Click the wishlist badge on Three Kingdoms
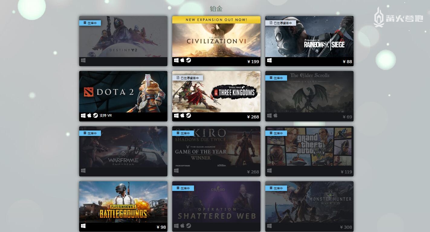Screen dimensions: 430x232 pos(188,78)
